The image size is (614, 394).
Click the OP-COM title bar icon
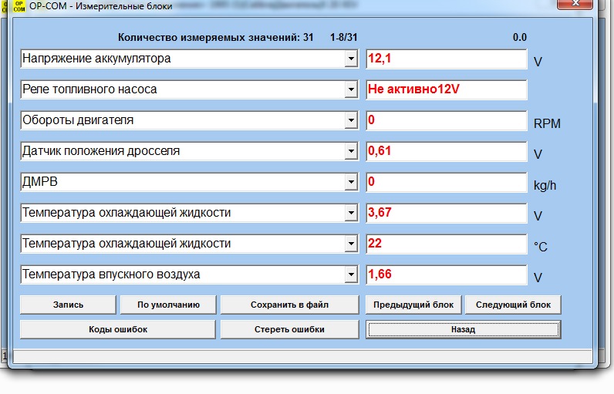click(x=19, y=6)
